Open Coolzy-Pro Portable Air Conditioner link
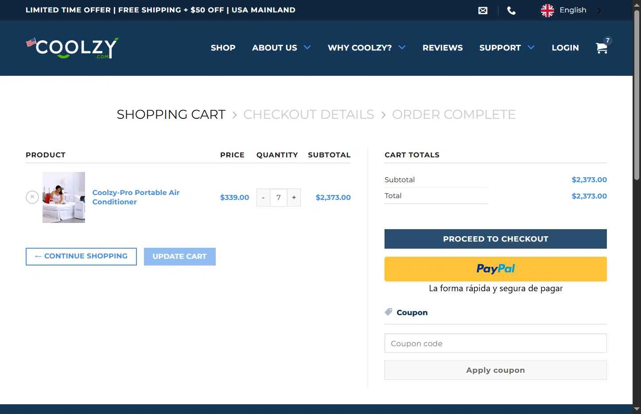Screen dimensions: 641x414 tap(136, 197)
